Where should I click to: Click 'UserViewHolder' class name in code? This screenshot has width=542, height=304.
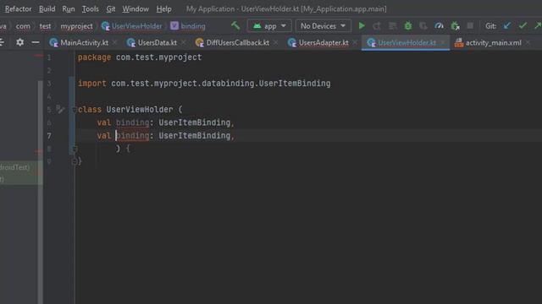click(139, 110)
